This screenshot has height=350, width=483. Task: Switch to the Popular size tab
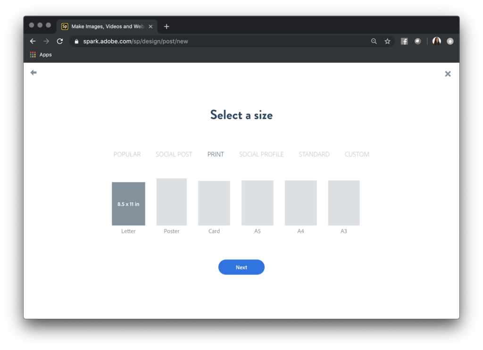coord(127,154)
